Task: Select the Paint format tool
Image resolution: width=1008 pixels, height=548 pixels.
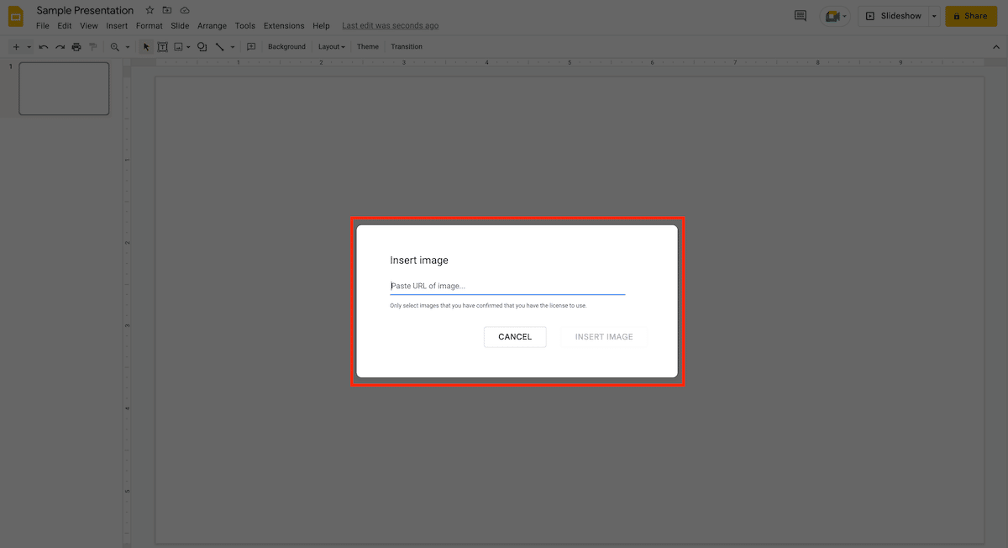Action: pos(93,46)
